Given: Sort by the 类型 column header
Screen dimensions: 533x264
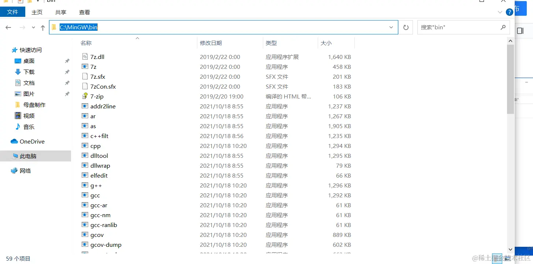Looking at the screenshot, I should [x=271, y=43].
